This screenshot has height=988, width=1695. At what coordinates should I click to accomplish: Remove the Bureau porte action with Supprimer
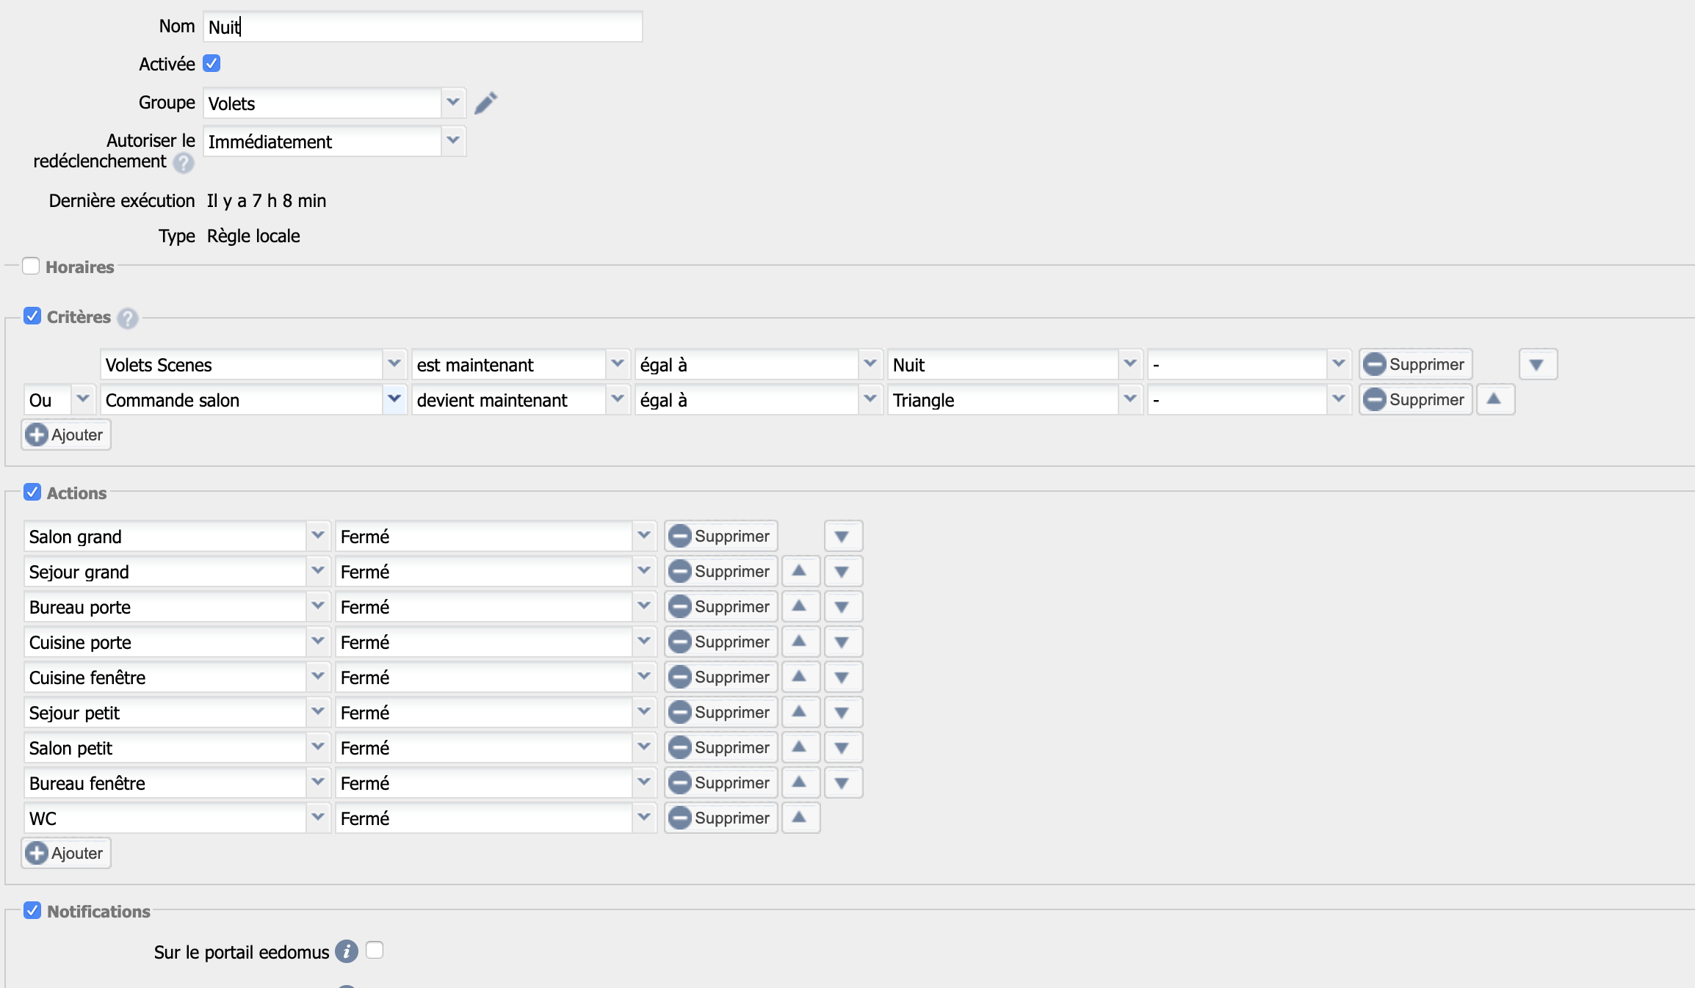pyautogui.click(x=720, y=606)
